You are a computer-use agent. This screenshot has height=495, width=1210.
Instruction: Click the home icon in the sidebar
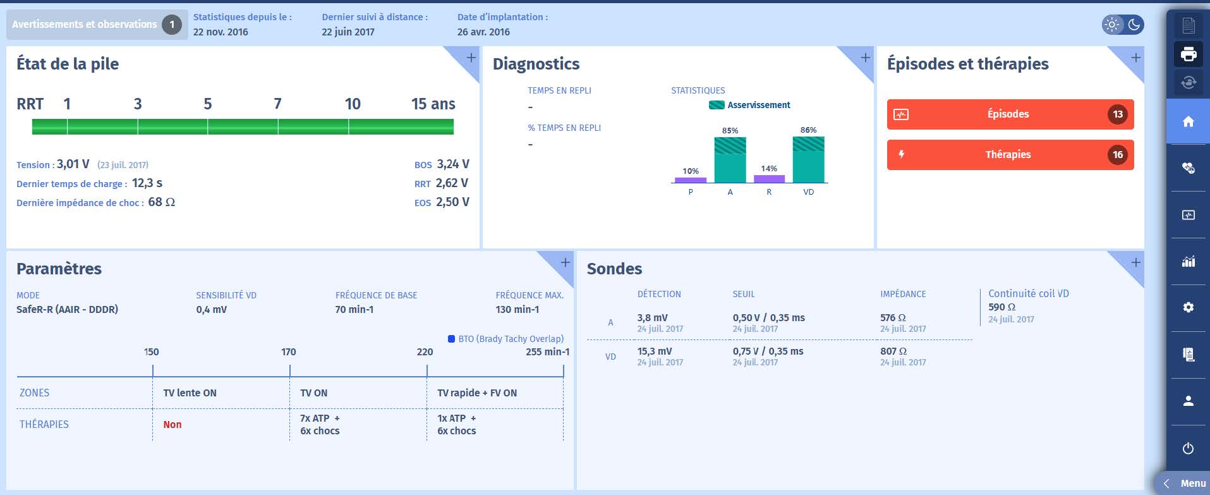tap(1188, 121)
